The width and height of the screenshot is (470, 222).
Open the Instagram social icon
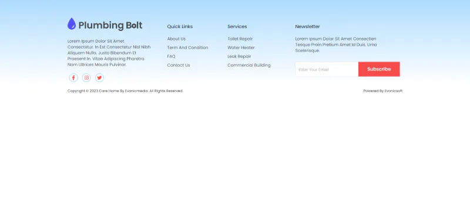pos(86,78)
